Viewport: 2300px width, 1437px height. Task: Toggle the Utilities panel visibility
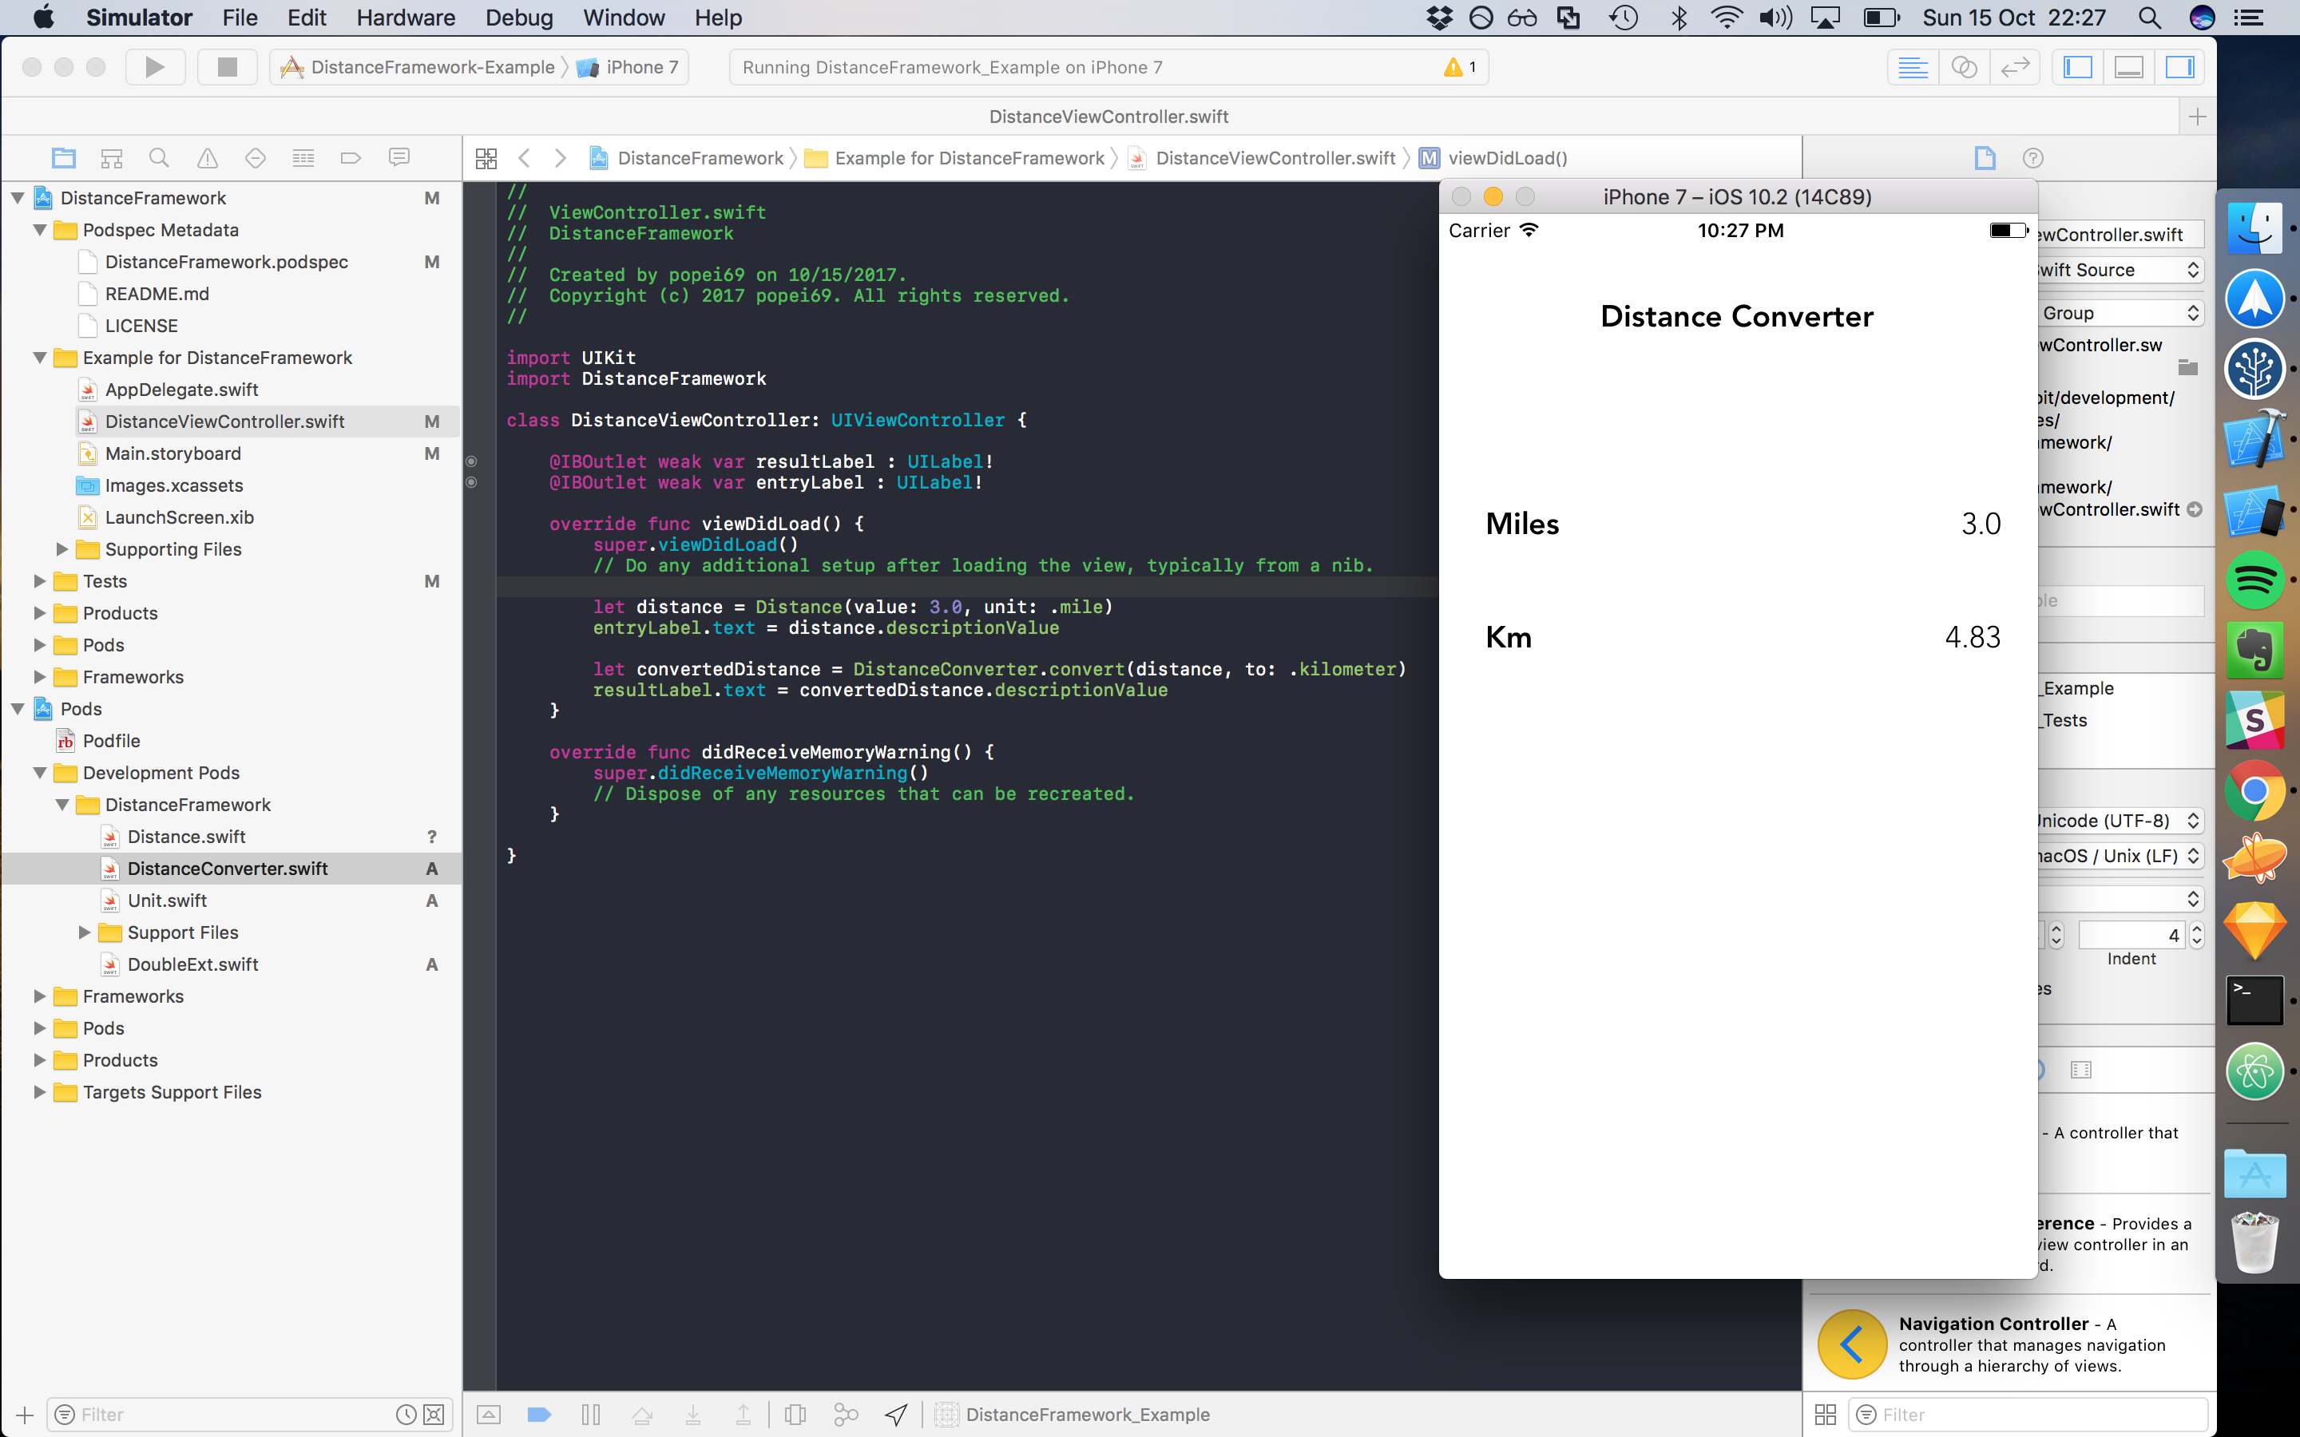[2183, 66]
